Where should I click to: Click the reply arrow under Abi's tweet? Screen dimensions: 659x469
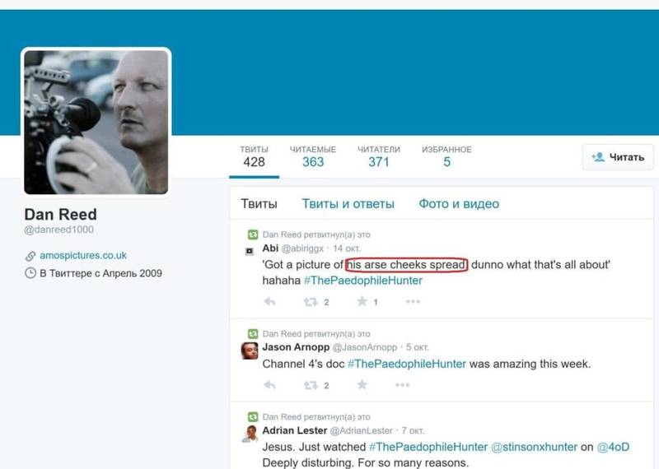click(269, 301)
